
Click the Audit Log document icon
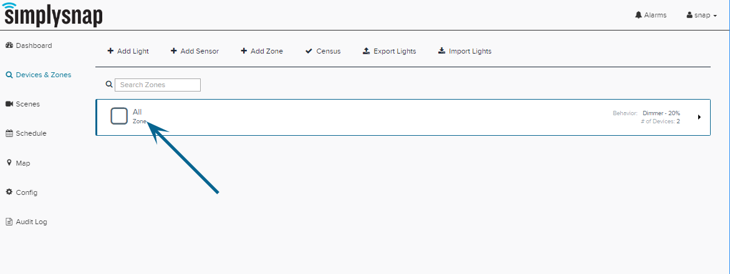tap(9, 222)
